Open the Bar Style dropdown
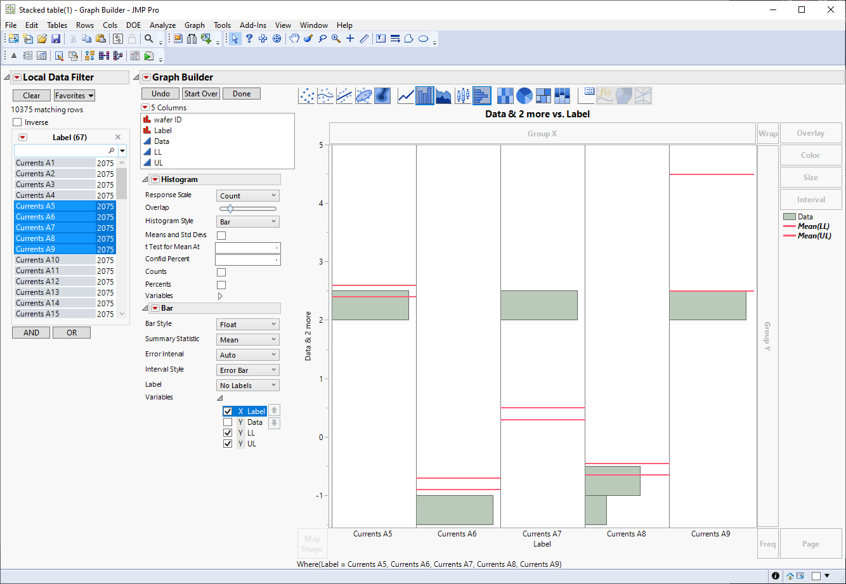 click(x=248, y=325)
